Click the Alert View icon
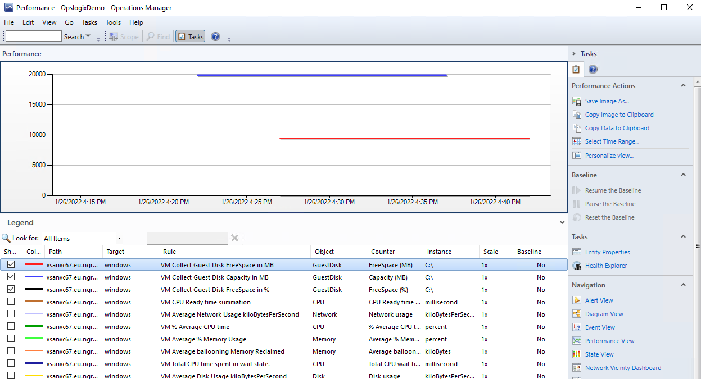The height and width of the screenshot is (379, 701). [576, 301]
